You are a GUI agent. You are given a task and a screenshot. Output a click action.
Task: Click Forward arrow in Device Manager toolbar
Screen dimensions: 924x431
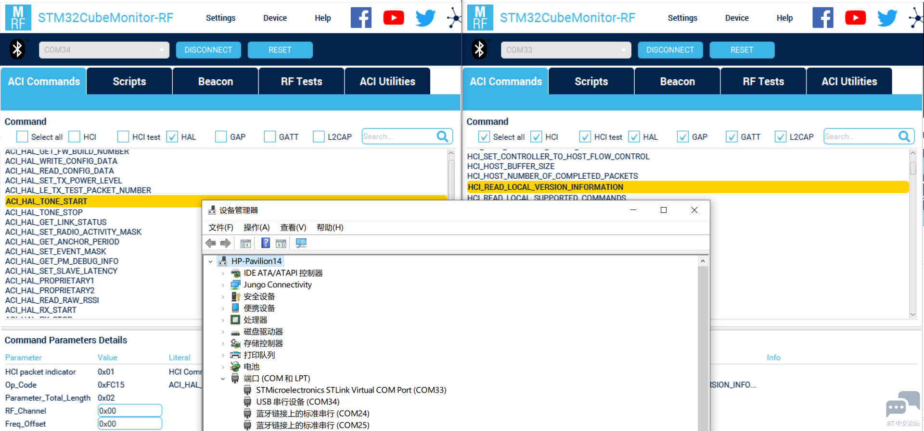point(225,243)
